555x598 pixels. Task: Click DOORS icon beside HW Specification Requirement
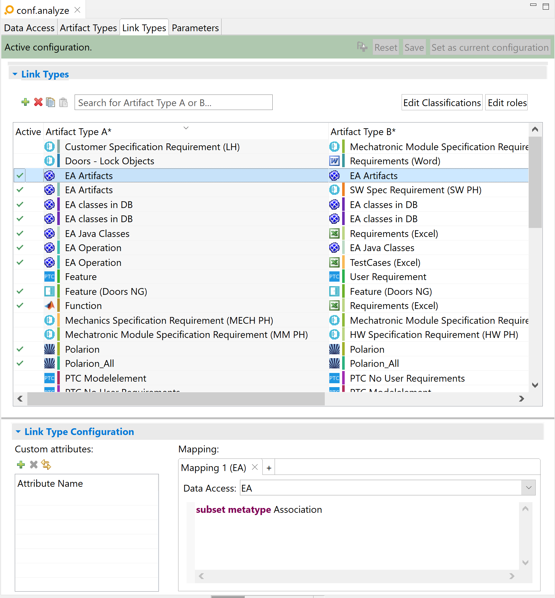coord(334,334)
